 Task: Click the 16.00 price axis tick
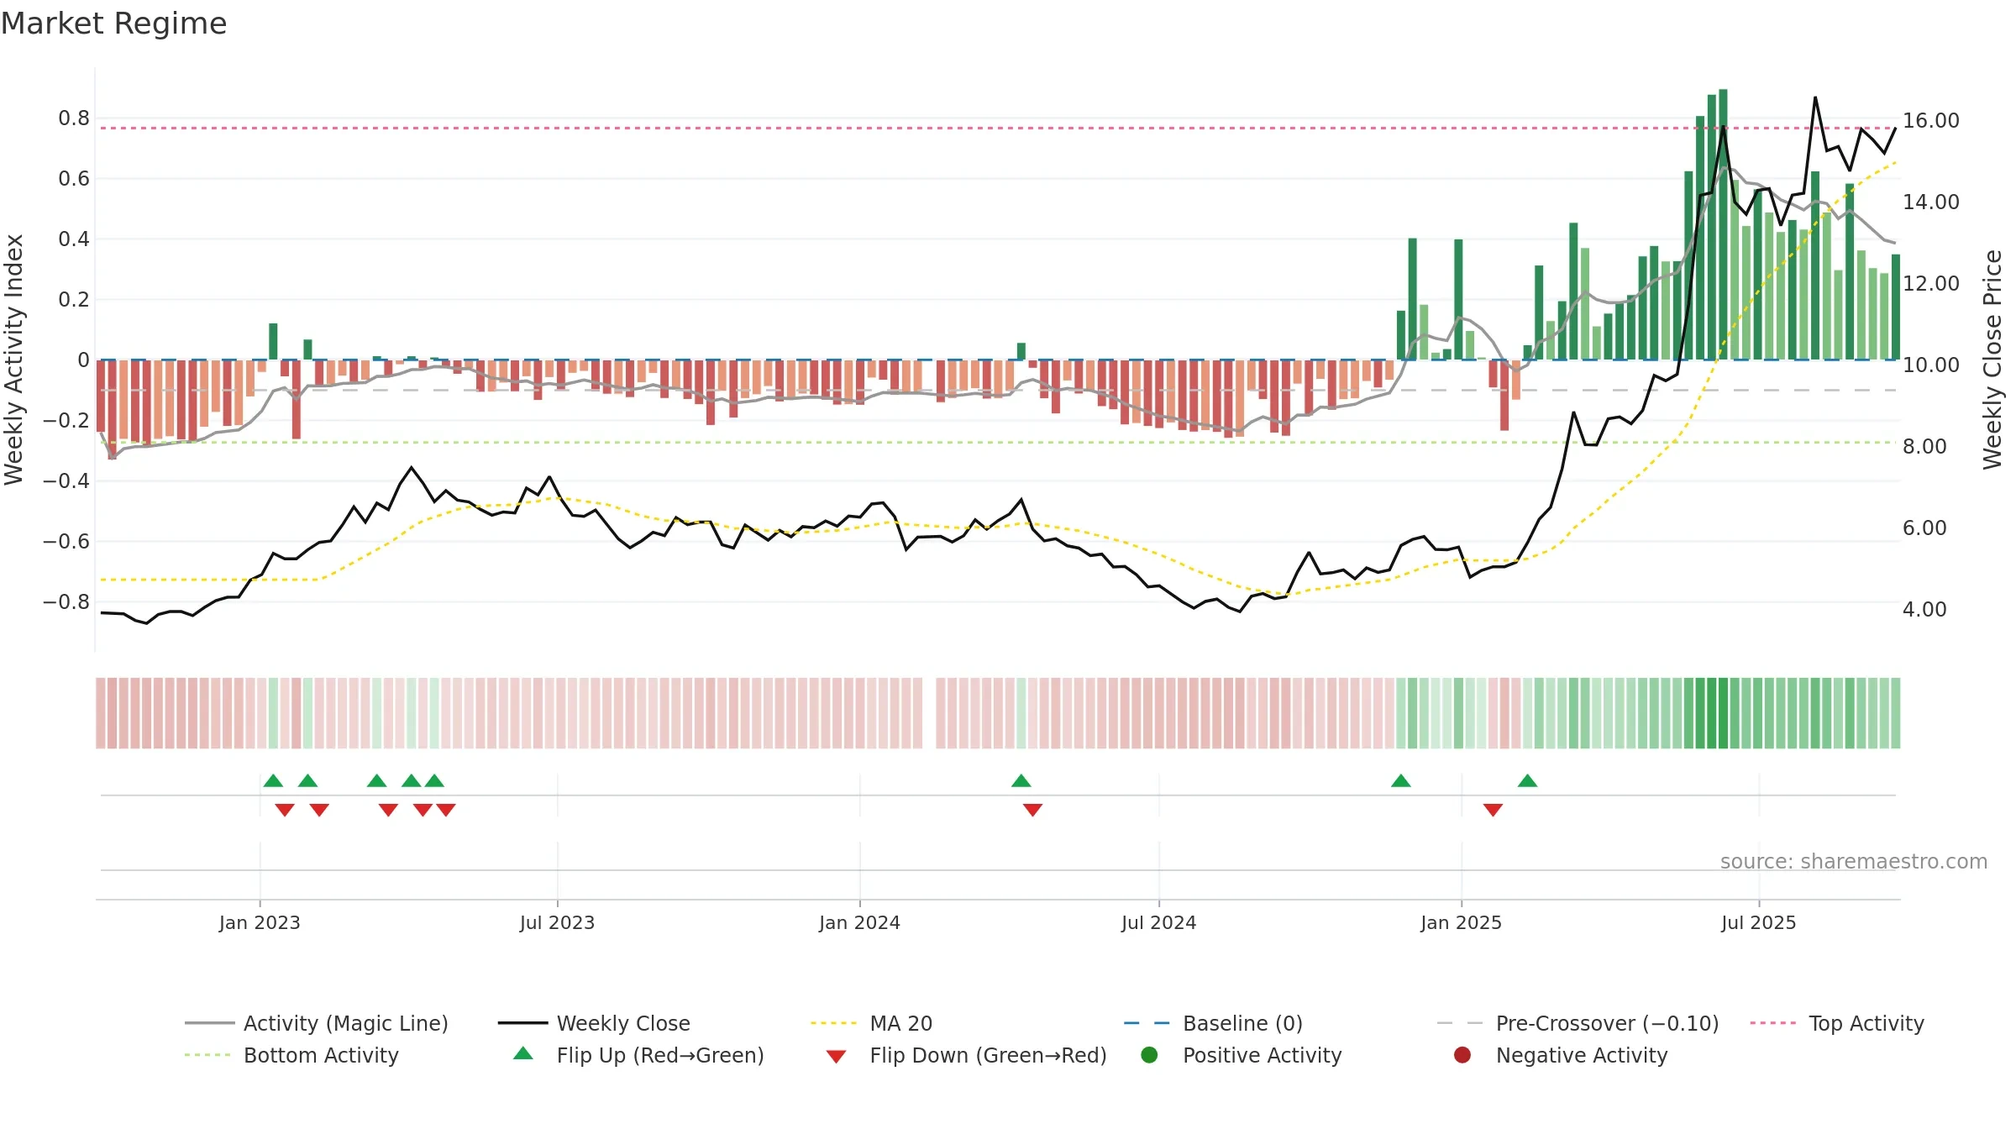(x=1930, y=121)
